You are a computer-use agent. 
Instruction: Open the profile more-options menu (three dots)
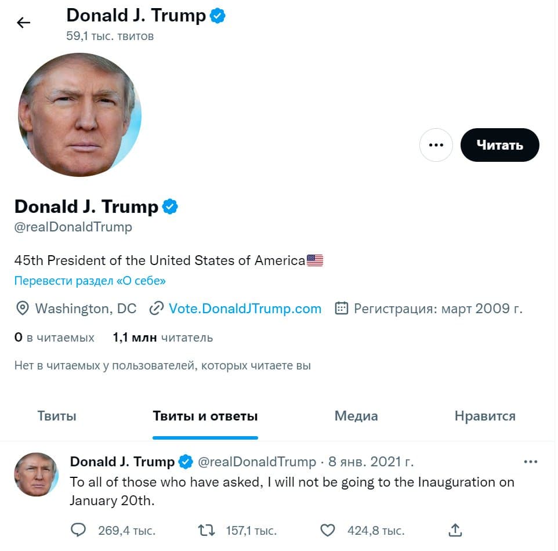coord(436,145)
